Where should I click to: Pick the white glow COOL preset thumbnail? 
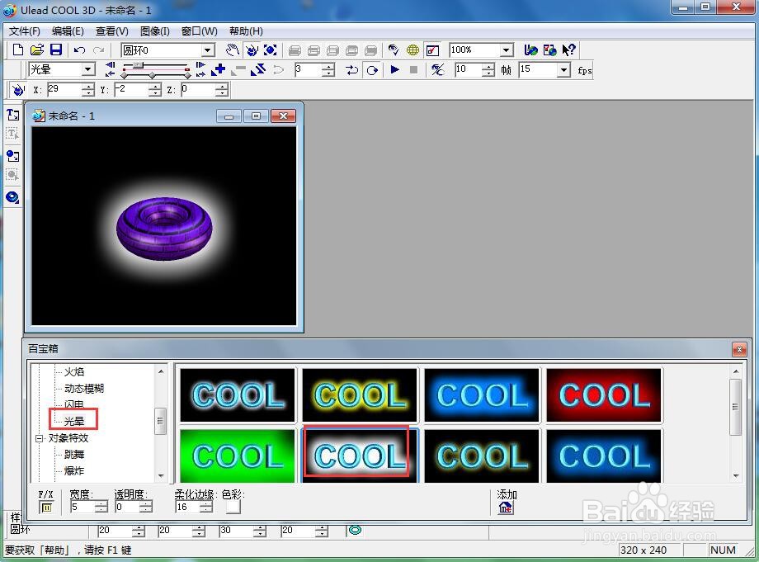[360, 456]
